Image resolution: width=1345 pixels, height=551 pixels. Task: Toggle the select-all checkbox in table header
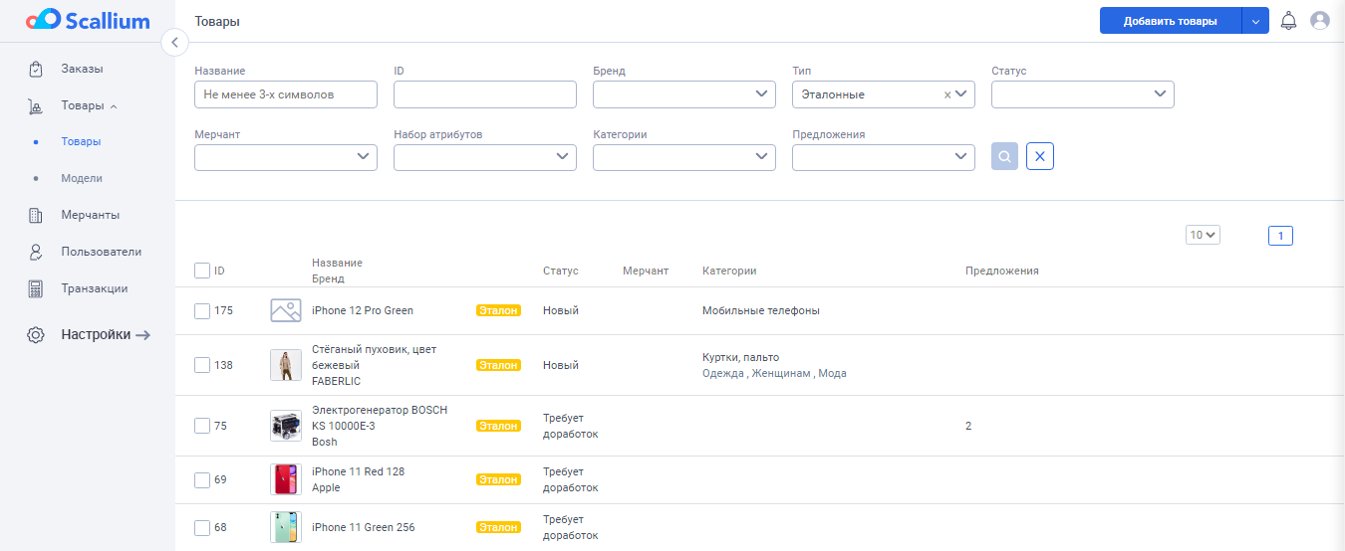coord(202,271)
